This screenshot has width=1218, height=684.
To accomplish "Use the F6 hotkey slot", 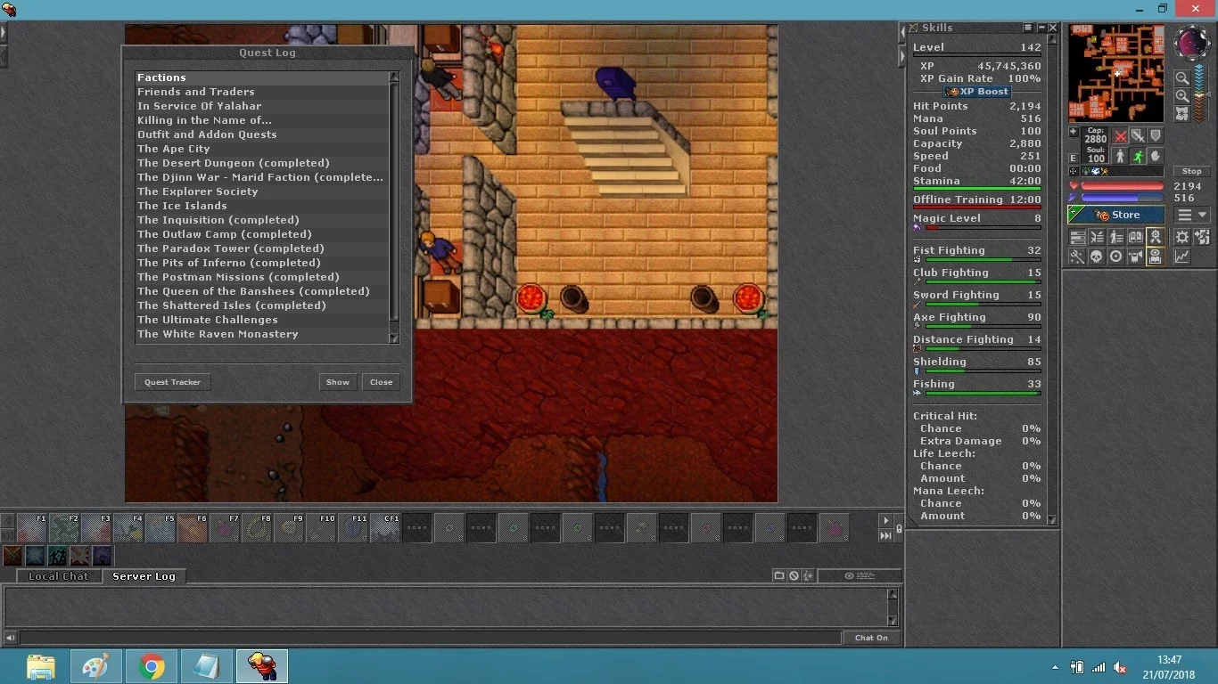I will tap(193, 528).
